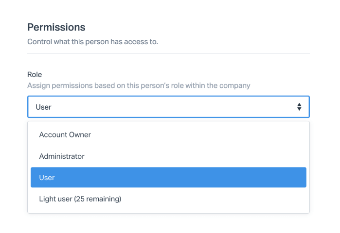
Task: Select Light user (25 remaining) option
Action: pos(80,199)
